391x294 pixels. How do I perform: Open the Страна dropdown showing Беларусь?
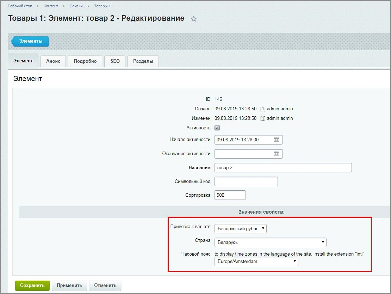(270, 242)
